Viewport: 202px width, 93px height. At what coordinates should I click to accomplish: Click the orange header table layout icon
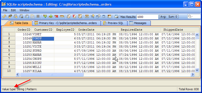tap(109, 16)
